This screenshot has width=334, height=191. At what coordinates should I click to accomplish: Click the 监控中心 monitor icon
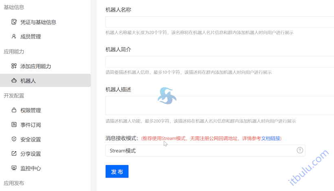(x=14, y=168)
